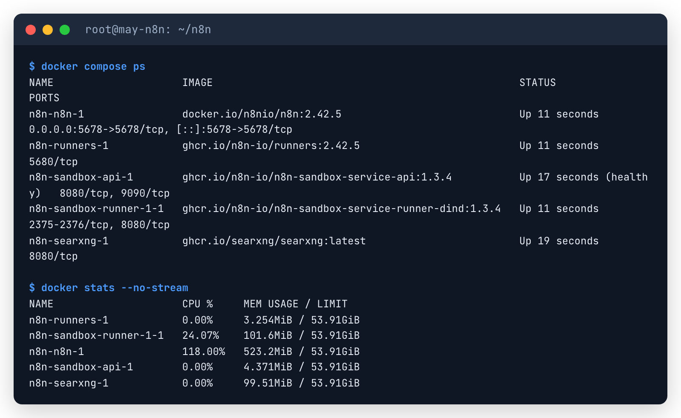The image size is (681, 418).
Task: Click the green maximize window button
Action: (x=65, y=29)
